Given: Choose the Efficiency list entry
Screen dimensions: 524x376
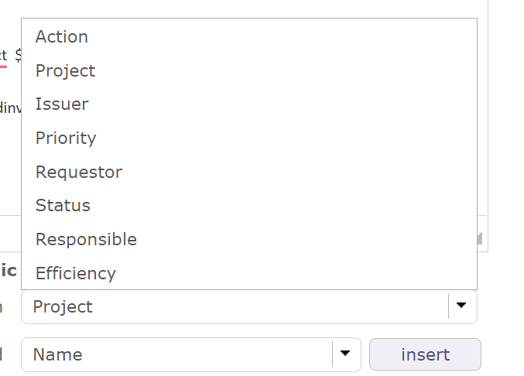Looking at the screenshot, I should pyautogui.click(x=76, y=273).
